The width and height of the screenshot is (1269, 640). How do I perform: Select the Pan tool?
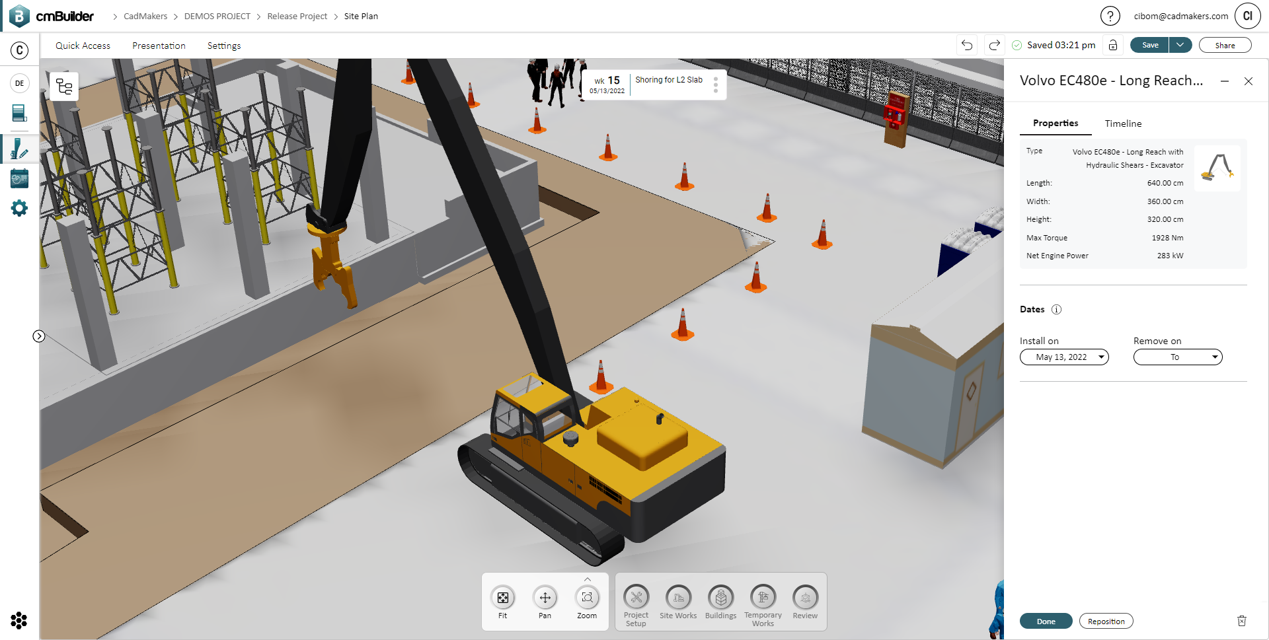[545, 602]
